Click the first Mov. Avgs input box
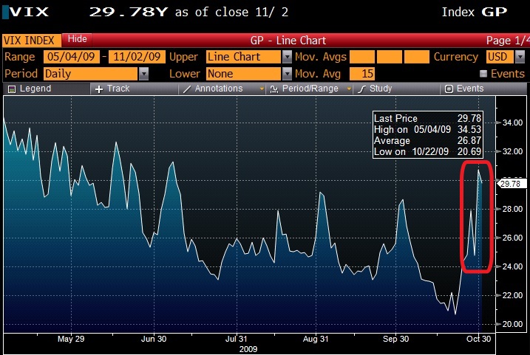 click(x=361, y=57)
